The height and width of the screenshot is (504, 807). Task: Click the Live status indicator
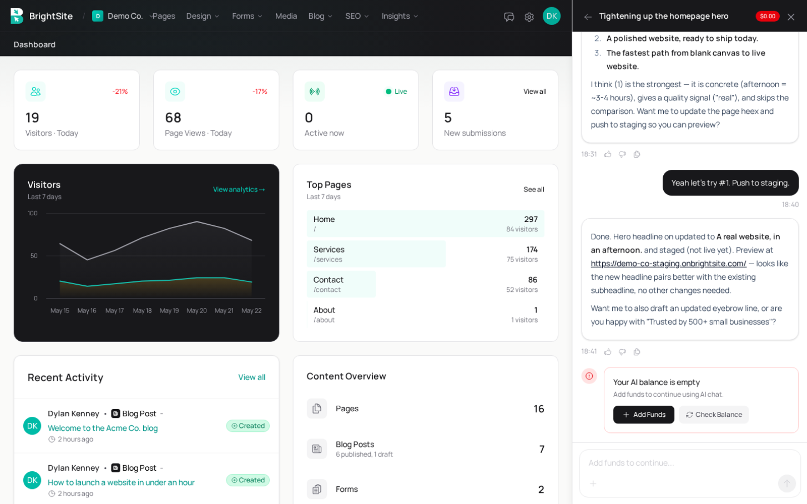(396, 91)
